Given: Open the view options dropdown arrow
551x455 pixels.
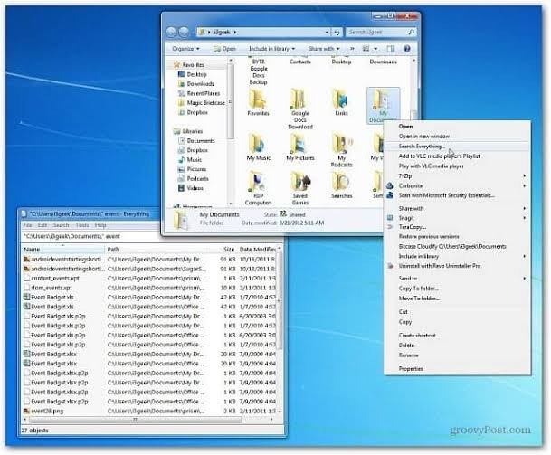Looking at the screenshot, I should [375, 49].
